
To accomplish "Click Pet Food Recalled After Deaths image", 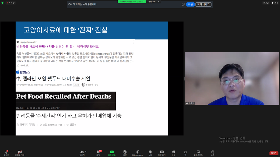I will (66, 101).
